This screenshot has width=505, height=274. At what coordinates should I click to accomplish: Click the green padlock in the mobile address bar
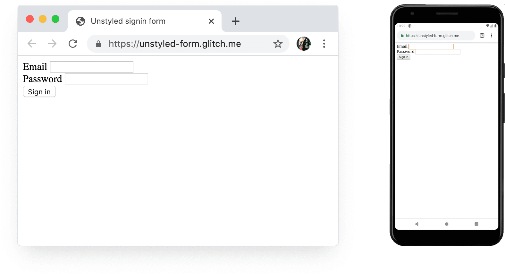point(402,36)
